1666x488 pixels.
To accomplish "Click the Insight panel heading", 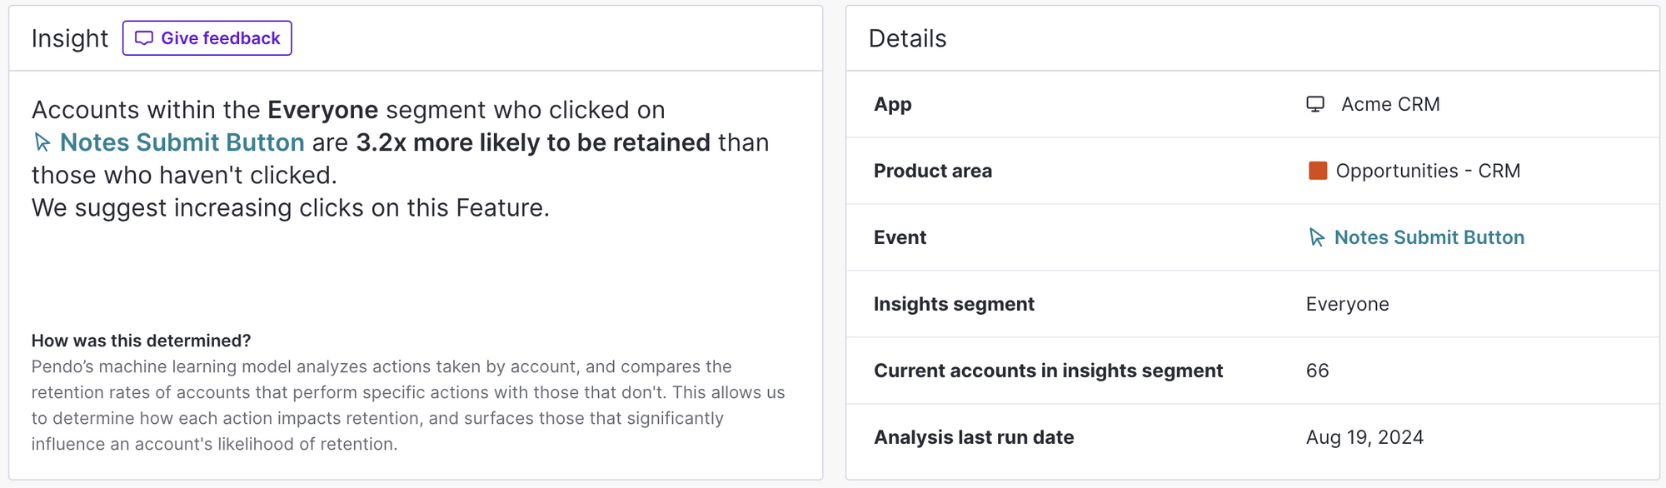I will click(70, 38).
